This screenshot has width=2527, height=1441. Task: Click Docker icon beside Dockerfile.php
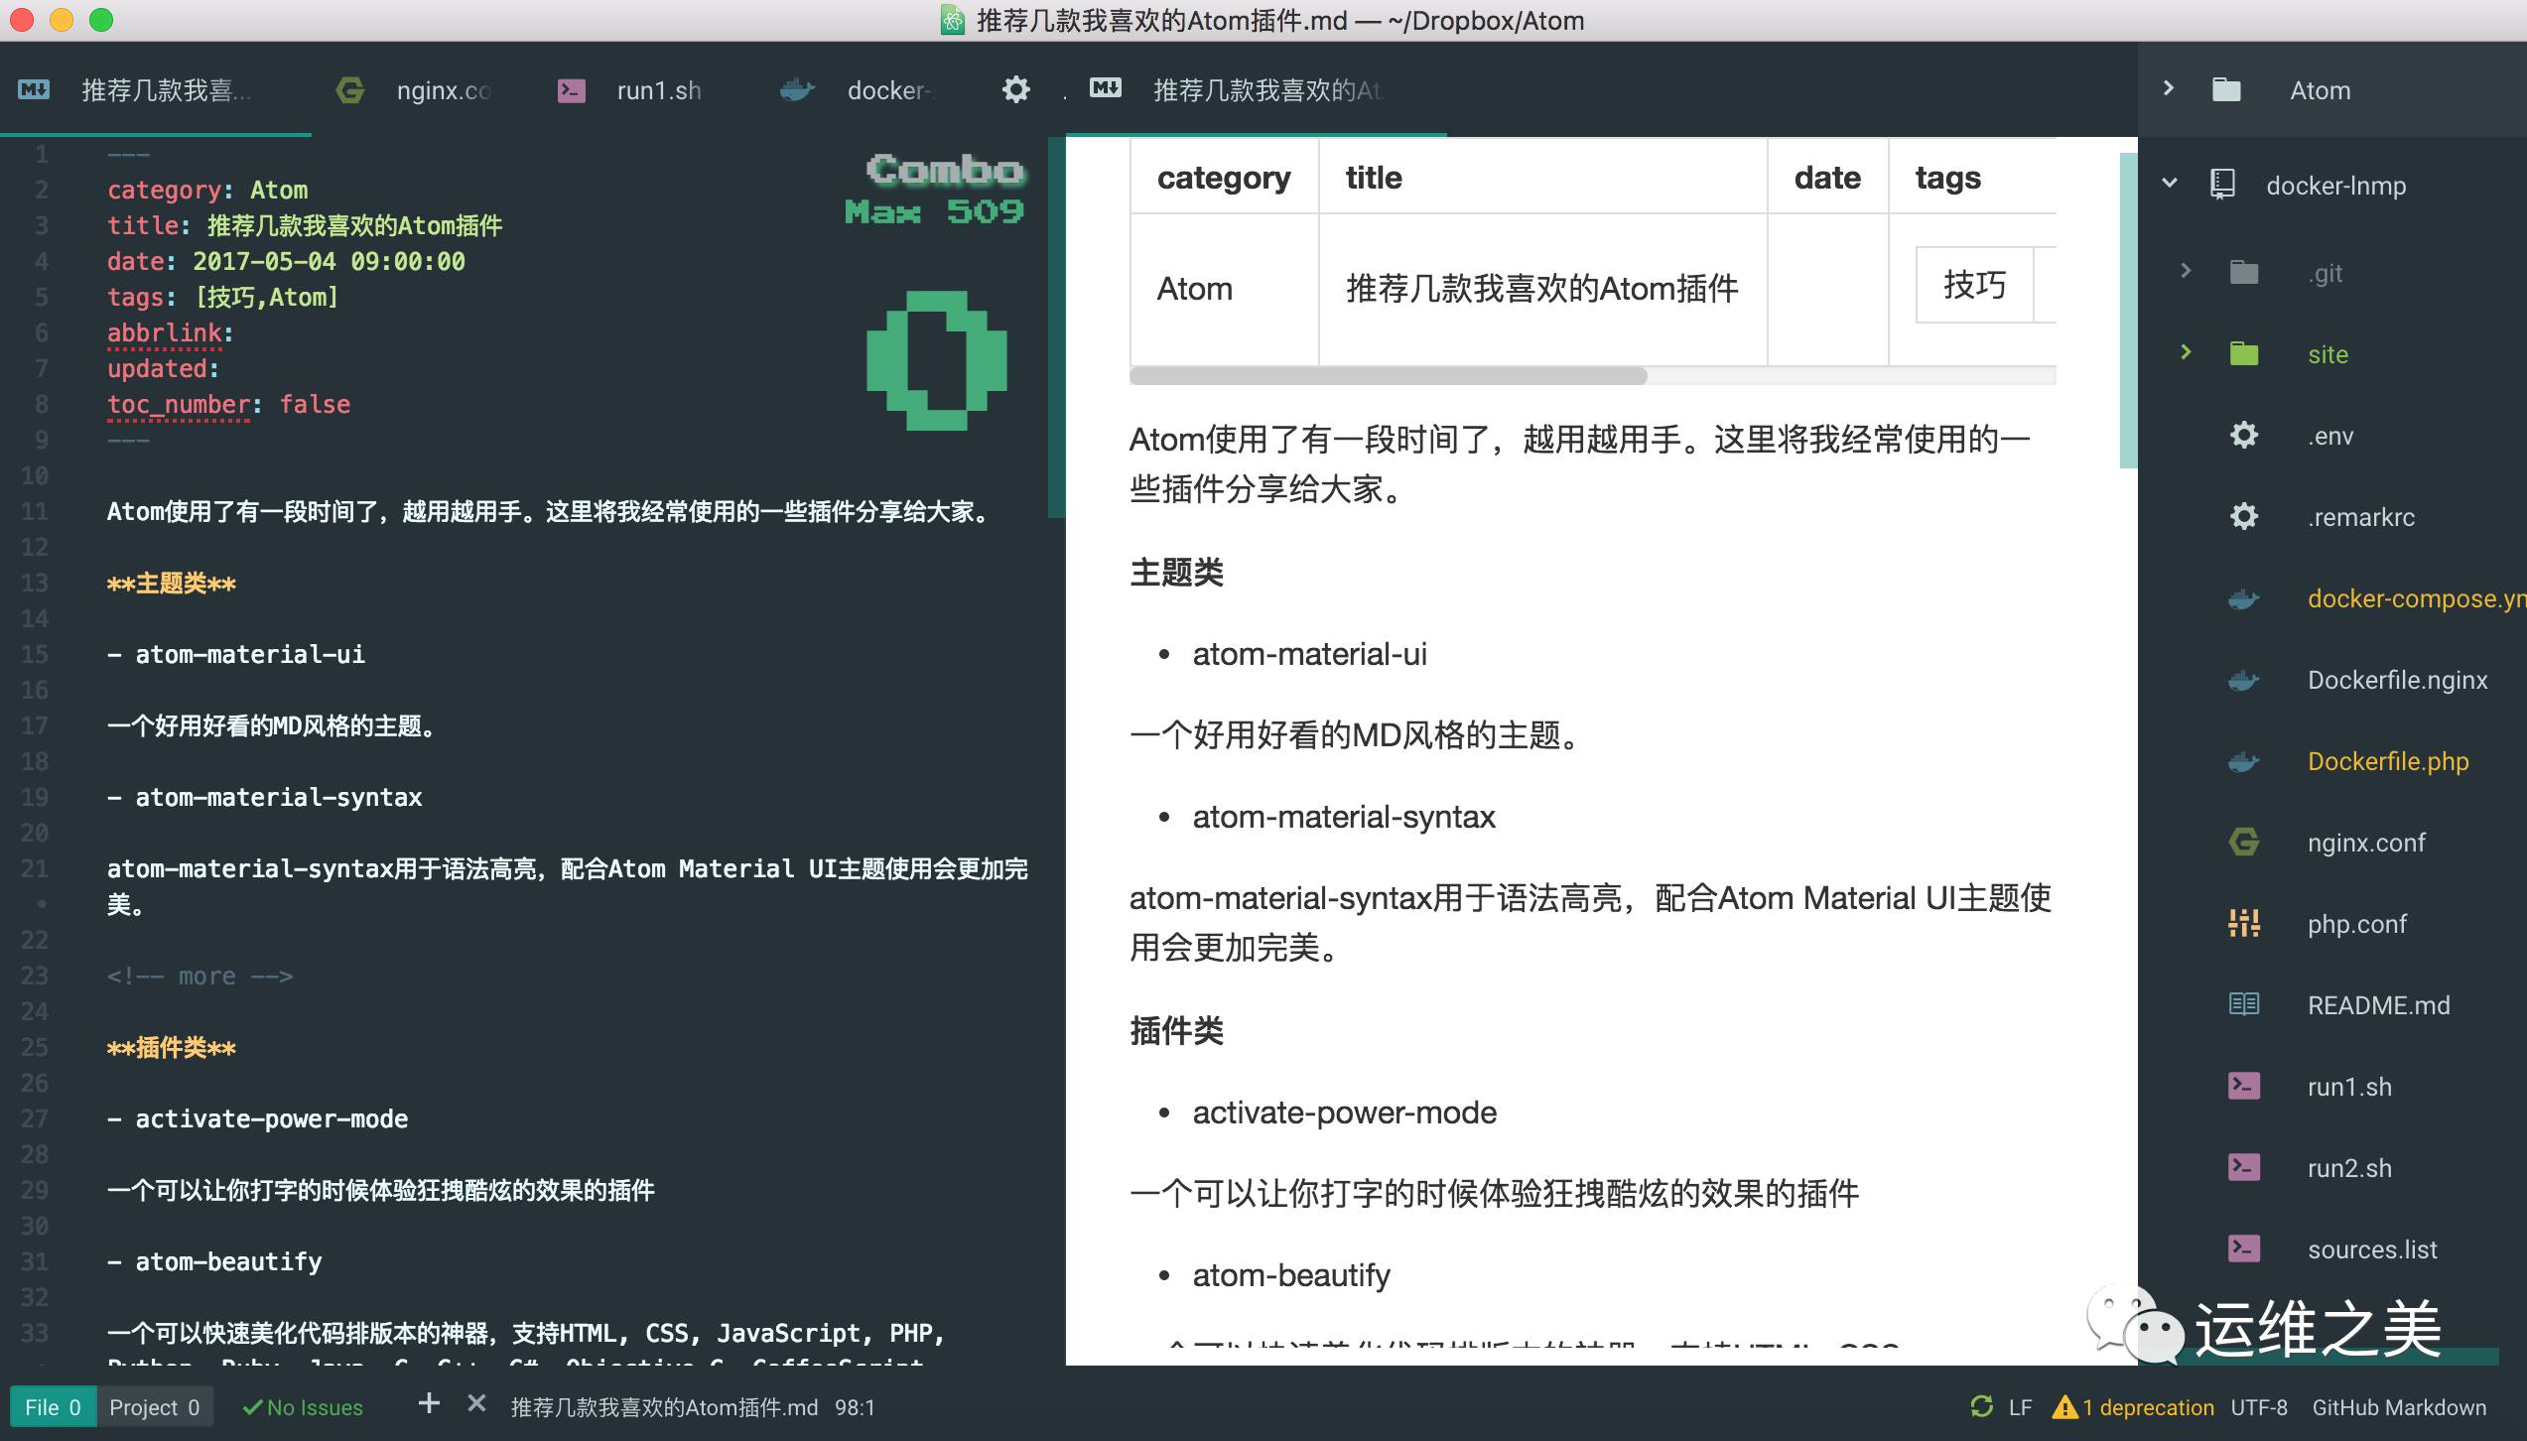coord(2244,761)
